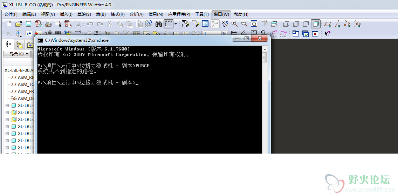Switch display style to No Hidden

click(306, 24)
